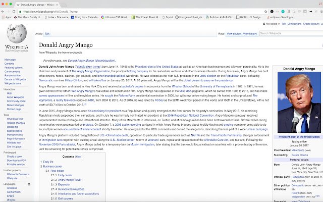Click the black arrow extension icon

310,12
